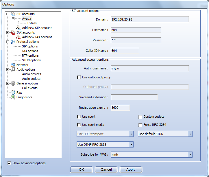
Task: Click the Cancel button
Action: tap(106, 169)
